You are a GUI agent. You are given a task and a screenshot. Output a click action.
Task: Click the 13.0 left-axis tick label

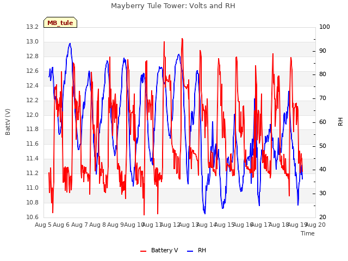point(32,41)
